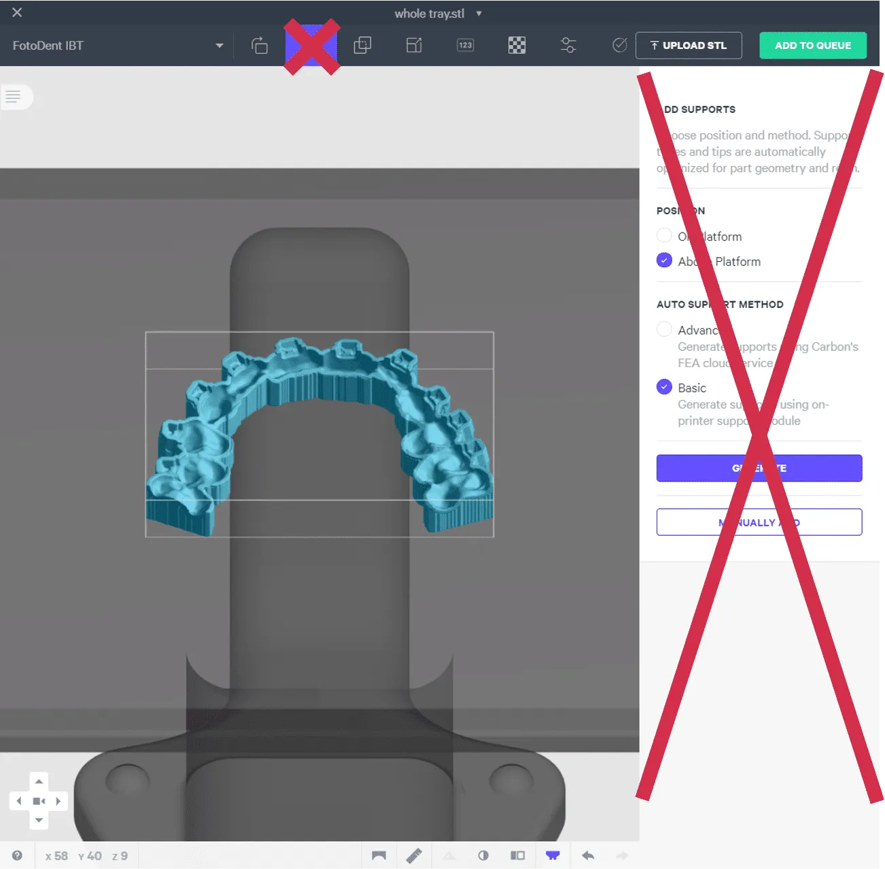
Task: Click the x 58 dimension value
Action: pos(56,855)
